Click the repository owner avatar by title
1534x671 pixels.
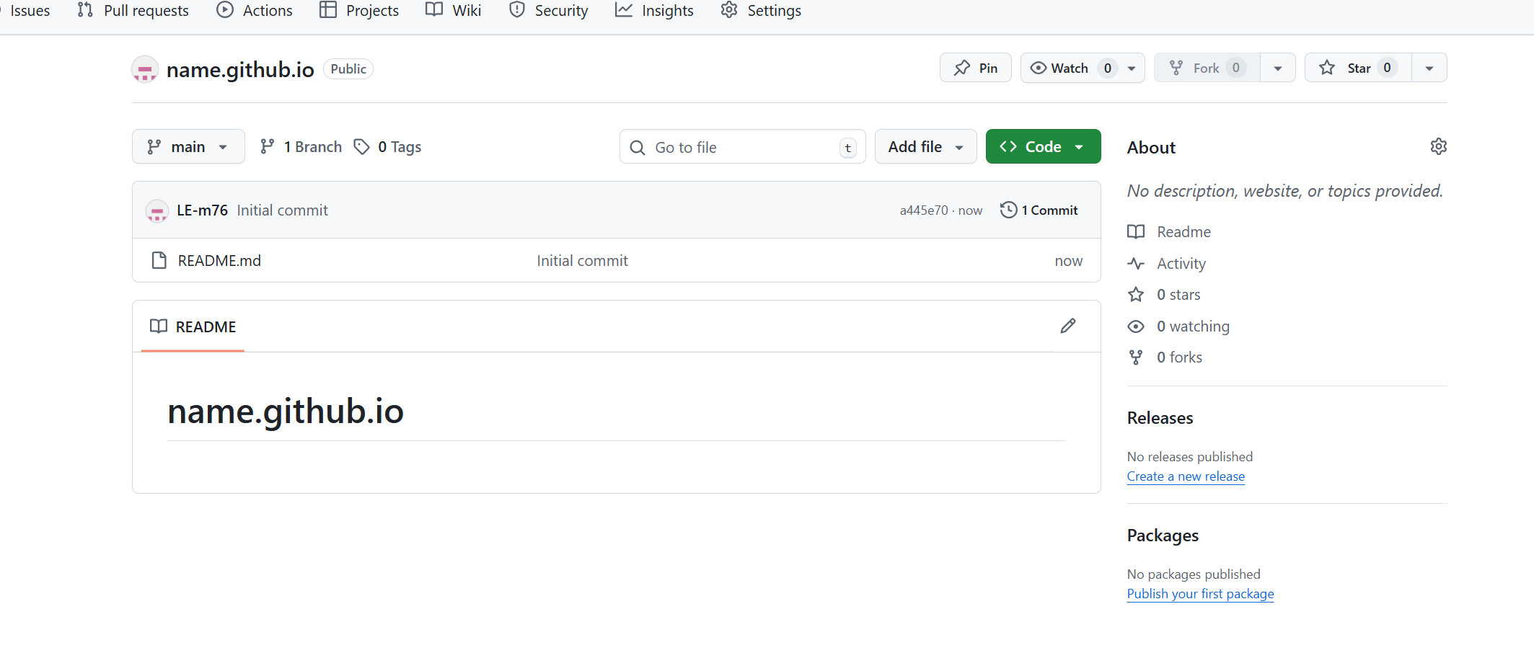coord(145,70)
